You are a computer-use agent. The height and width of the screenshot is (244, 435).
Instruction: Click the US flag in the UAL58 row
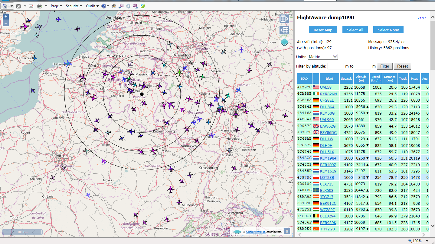tap(316, 87)
